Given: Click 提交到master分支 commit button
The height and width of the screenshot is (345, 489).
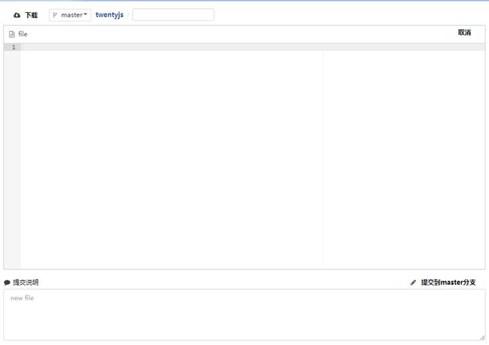Looking at the screenshot, I should (443, 282).
